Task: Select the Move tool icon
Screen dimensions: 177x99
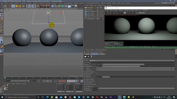Action: click(x=13, y=6)
